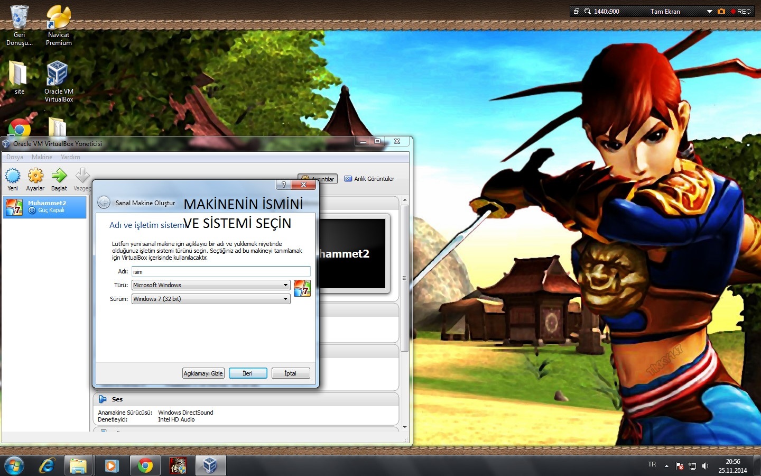Click the back arrow in Sanal Makine Oluştur
The width and height of the screenshot is (761, 476).
point(104,203)
